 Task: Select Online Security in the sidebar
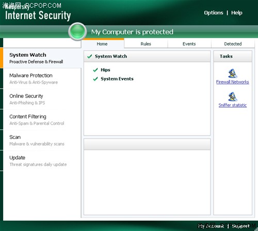pyautogui.click(x=42, y=99)
